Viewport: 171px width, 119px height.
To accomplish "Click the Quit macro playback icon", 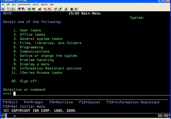I will pyautogui.click(x=60, y=9).
